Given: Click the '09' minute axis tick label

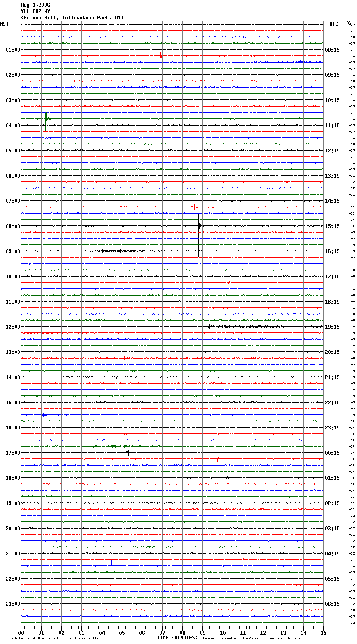Looking at the screenshot, I should [202, 633].
